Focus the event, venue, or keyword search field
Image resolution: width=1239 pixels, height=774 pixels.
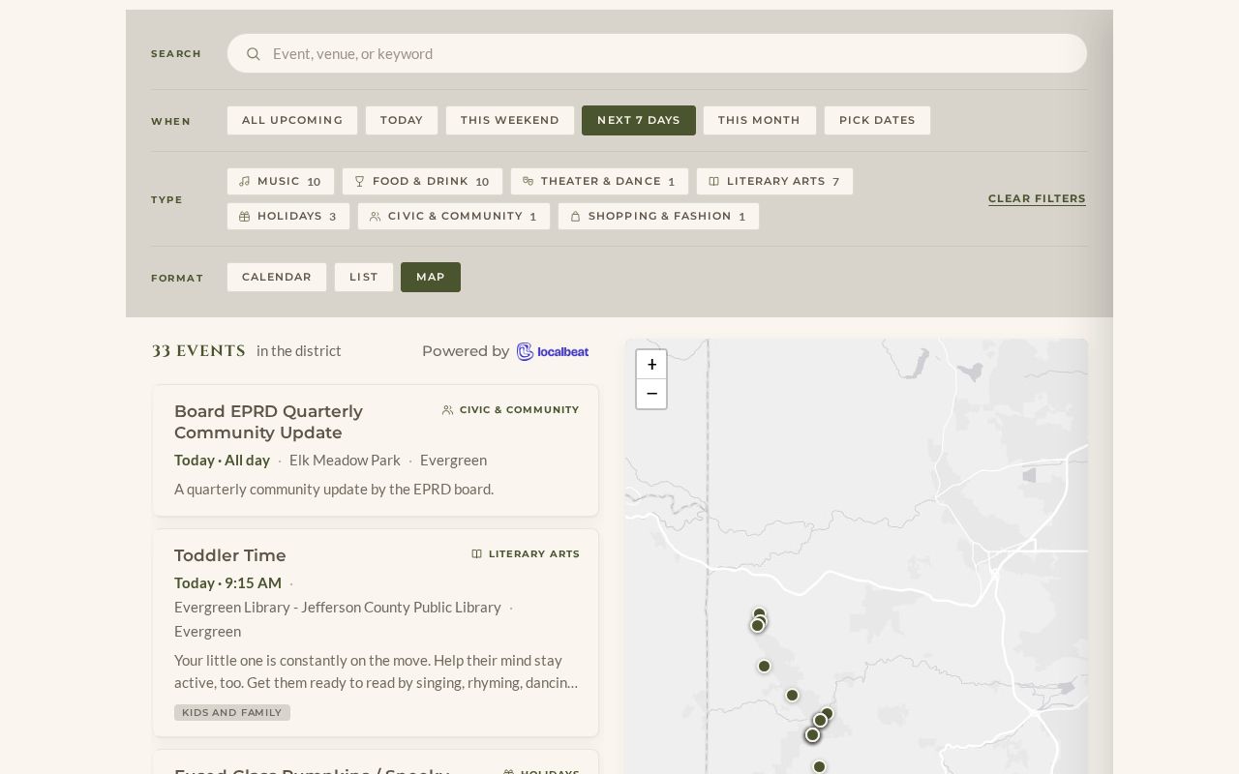(x=656, y=53)
